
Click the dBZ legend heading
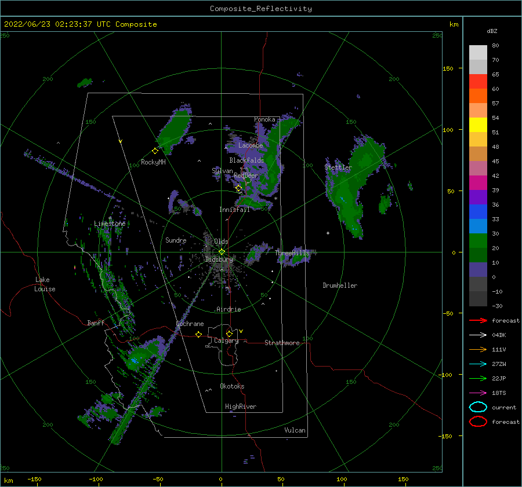(x=492, y=31)
